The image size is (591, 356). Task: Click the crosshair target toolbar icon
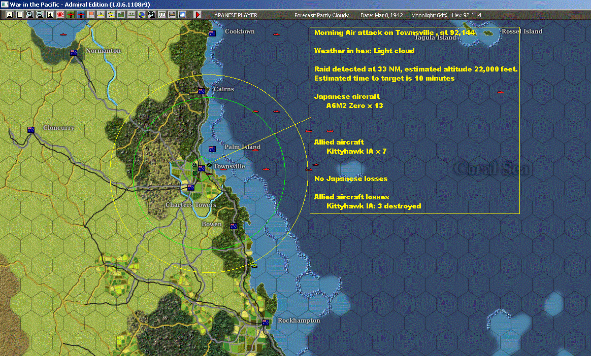point(151,15)
